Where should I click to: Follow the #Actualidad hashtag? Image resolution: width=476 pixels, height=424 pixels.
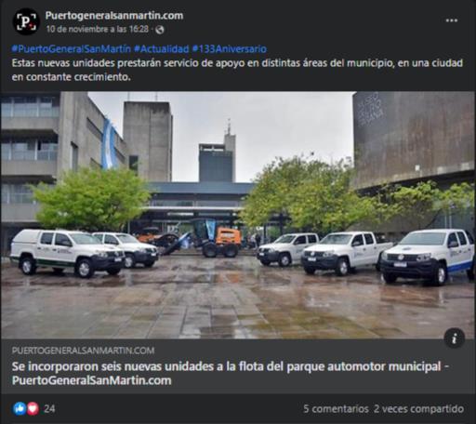point(161,49)
